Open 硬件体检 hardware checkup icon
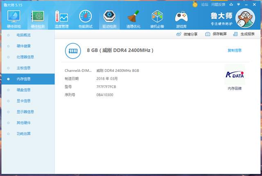This screenshot has width=262, height=176. (14, 16)
